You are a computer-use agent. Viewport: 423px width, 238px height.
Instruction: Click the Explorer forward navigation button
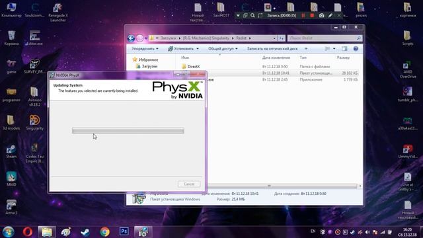point(139,38)
